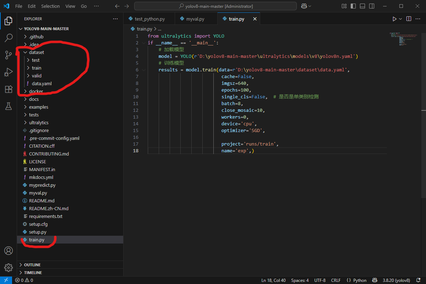426x284 pixels.
Task: Open the Explorer view in activity bar
Action: [9, 21]
